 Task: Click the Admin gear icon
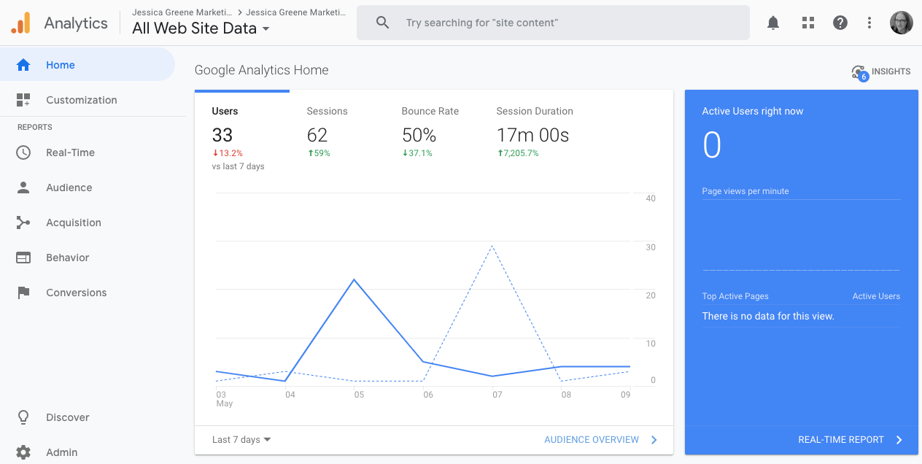click(23, 452)
